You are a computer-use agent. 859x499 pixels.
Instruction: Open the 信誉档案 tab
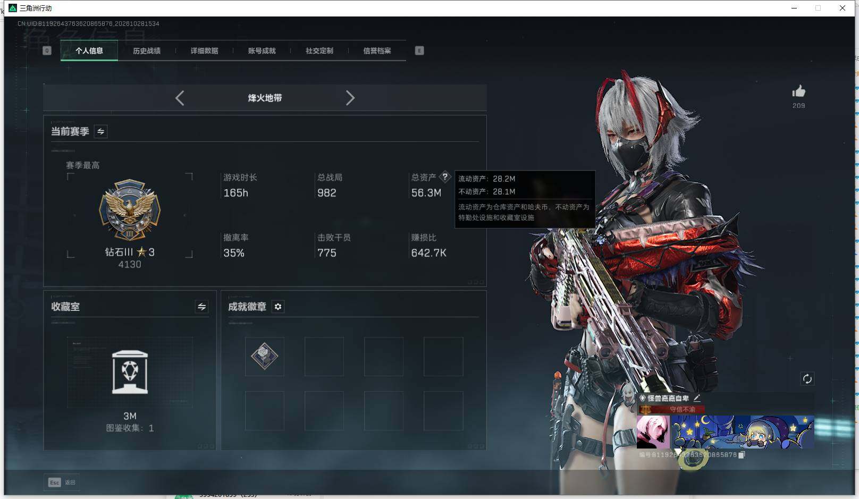[377, 51]
